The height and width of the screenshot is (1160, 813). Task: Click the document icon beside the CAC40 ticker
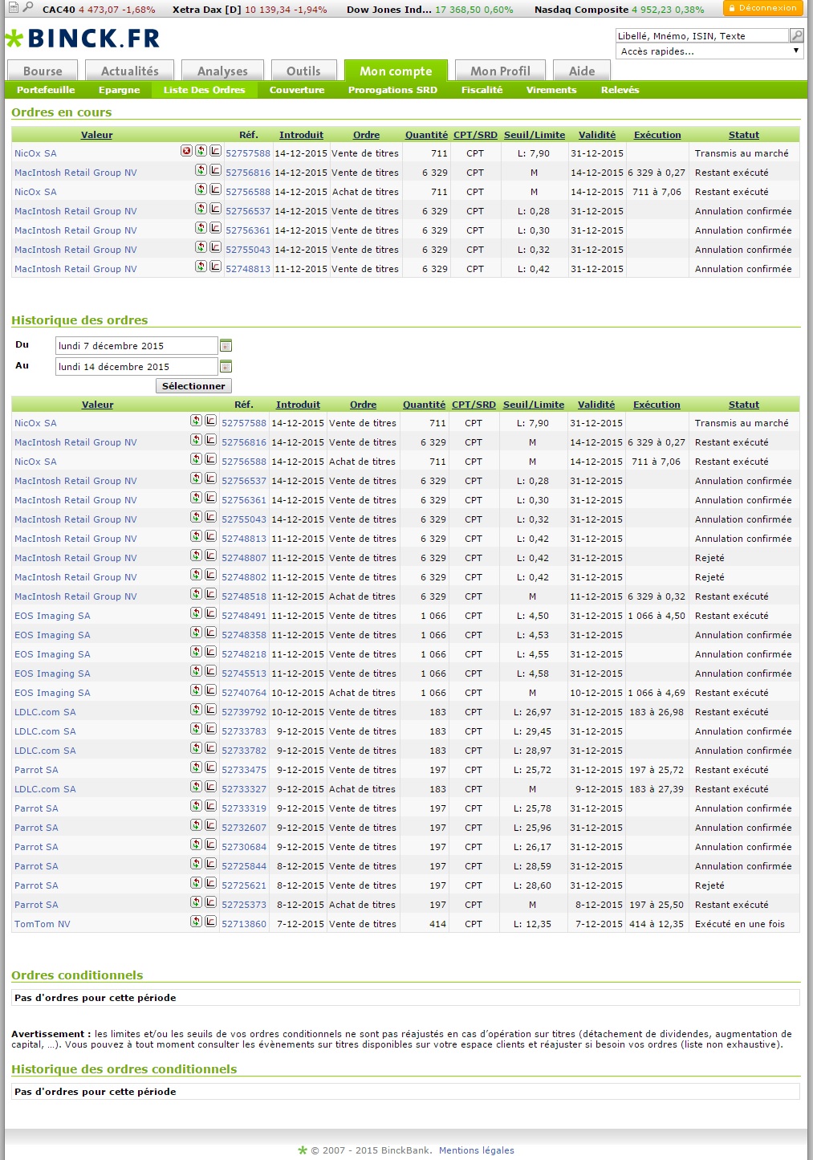click(x=13, y=7)
